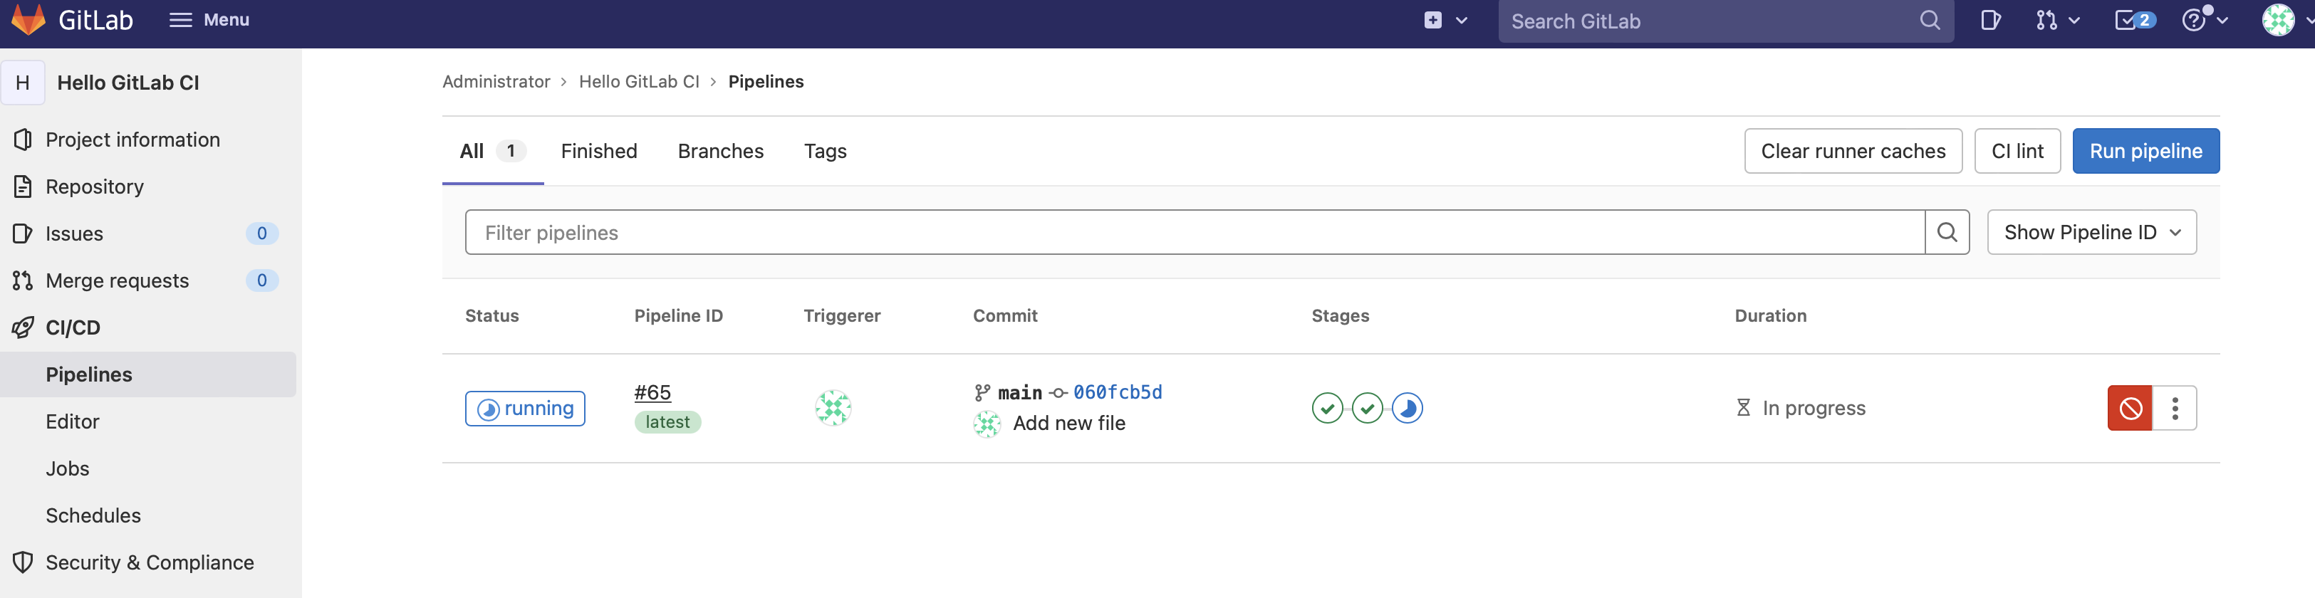This screenshot has width=2315, height=598.
Task: Expand the create new plus dropdown
Action: point(1445,21)
